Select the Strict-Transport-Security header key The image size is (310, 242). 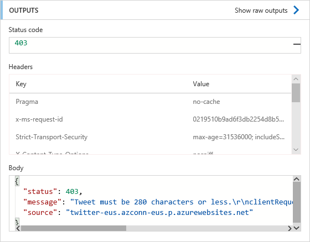coord(51,137)
